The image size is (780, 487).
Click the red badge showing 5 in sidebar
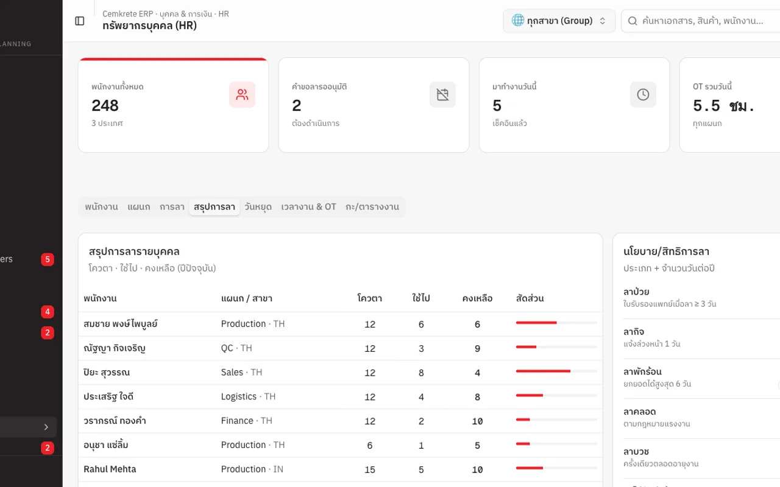48,259
